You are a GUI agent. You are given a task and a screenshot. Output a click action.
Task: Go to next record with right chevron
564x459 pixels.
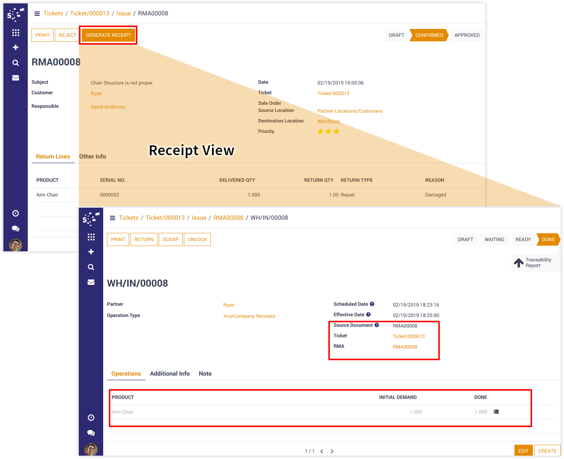click(x=332, y=451)
